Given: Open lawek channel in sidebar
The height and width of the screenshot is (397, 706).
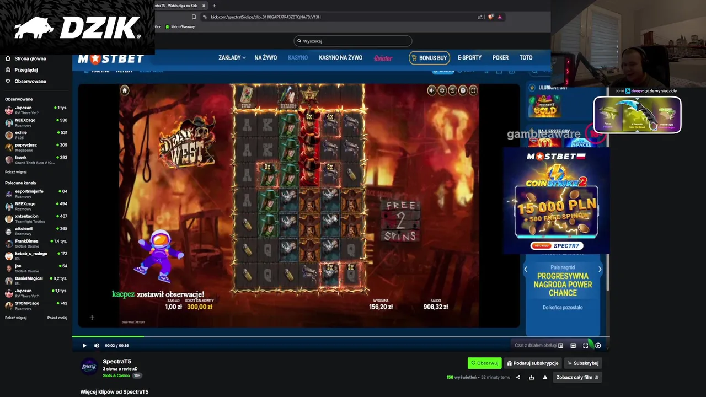Looking at the screenshot, I should (36, 160).
